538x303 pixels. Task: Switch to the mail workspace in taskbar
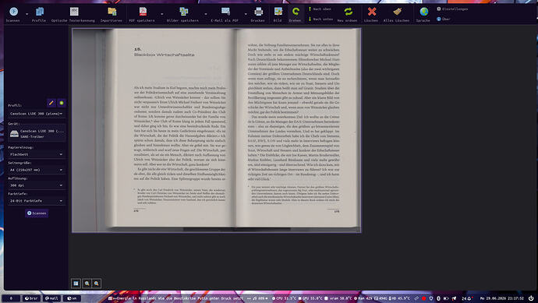coord(51,298)
